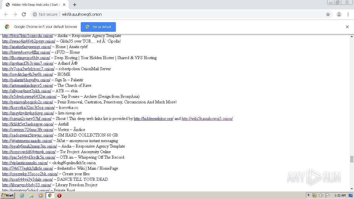354x199 pixels.
Task: Open the palantirbhqyufyu.onion link
Action: point(26,80)
